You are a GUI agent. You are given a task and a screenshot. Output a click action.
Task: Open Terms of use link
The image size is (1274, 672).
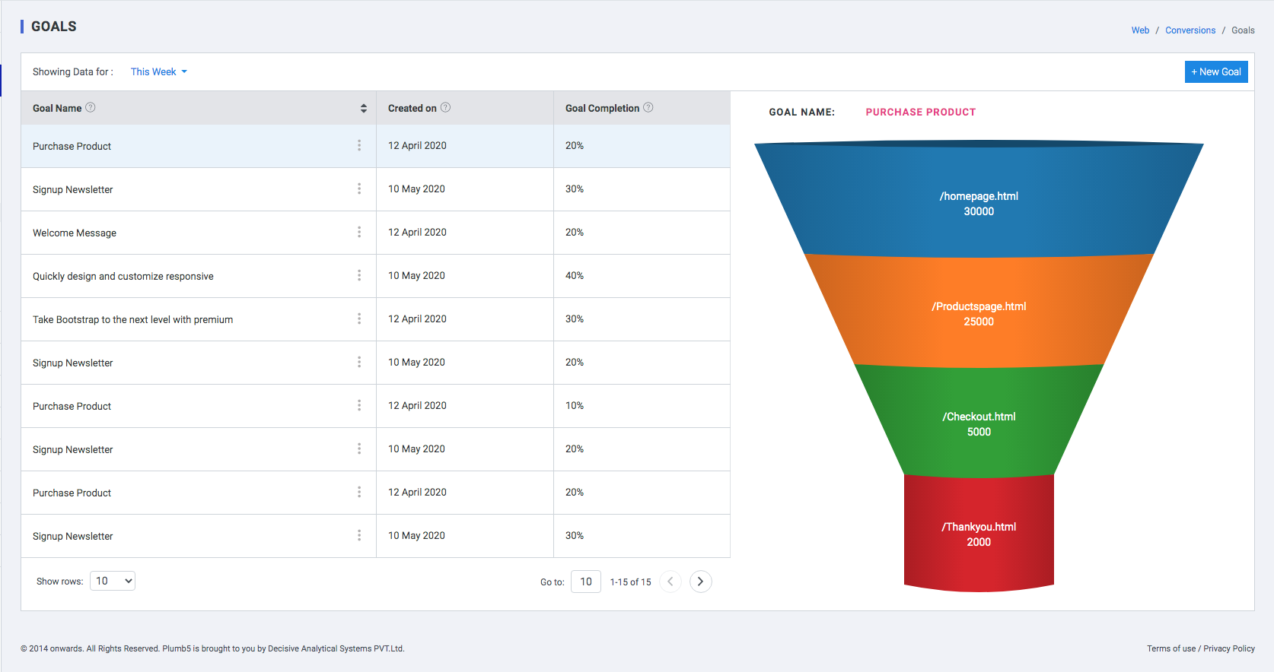(x=1171, y=648)
